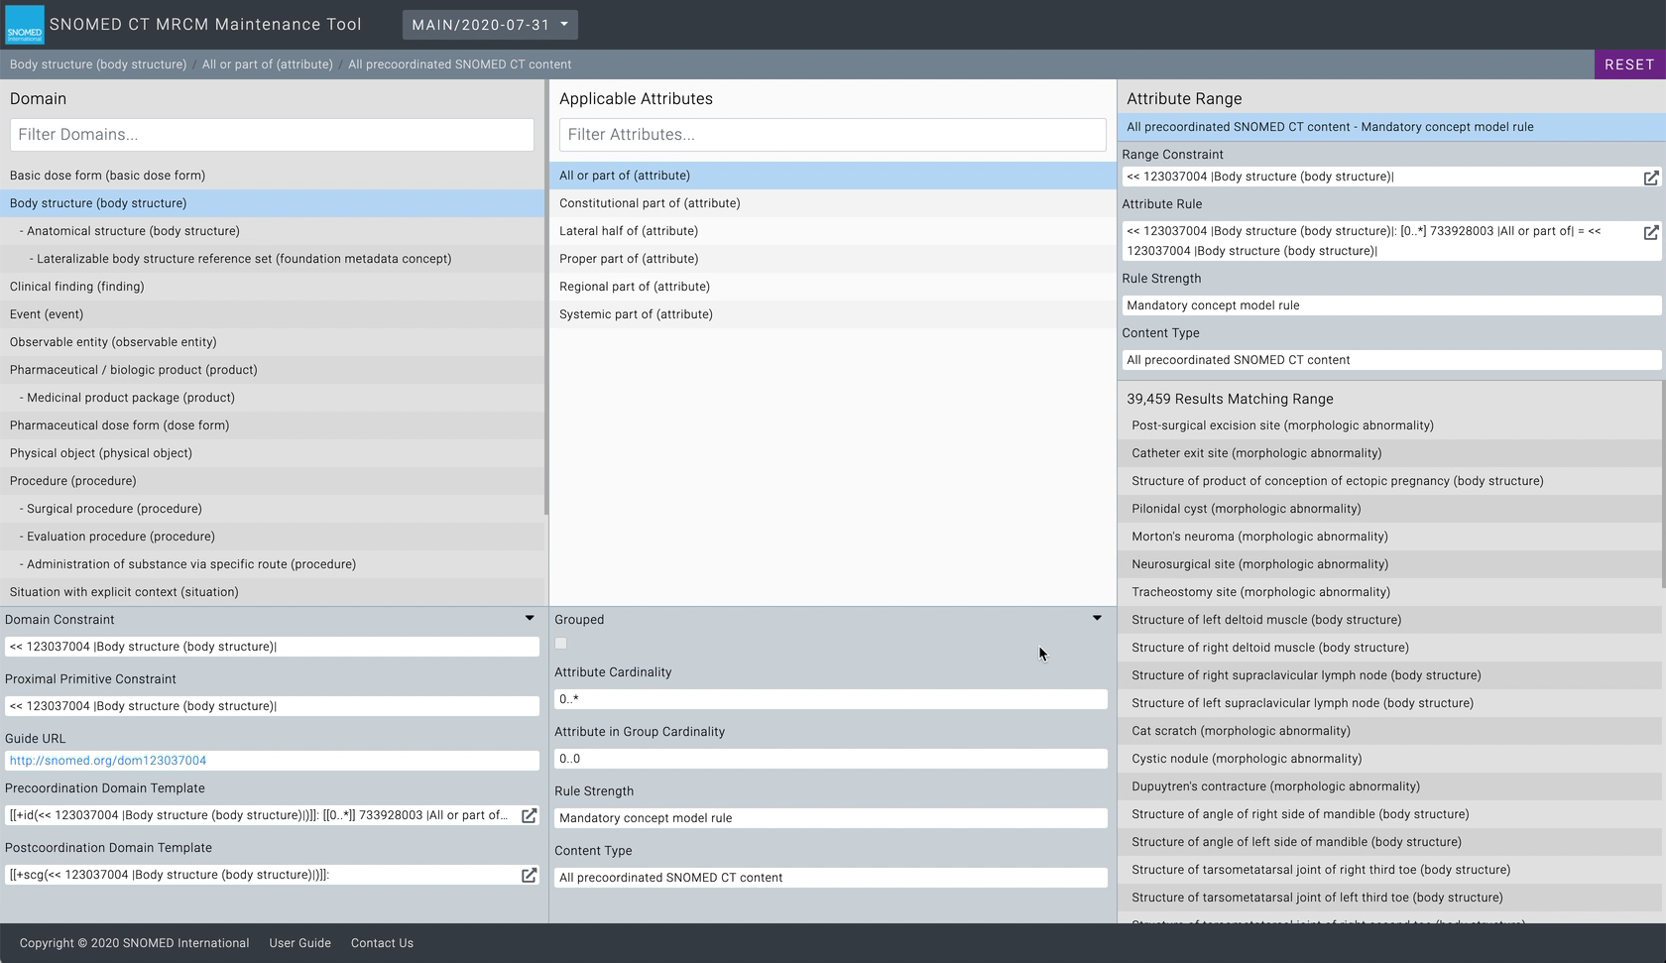Click Catheter exit site result
The width and height of the screenshot is (1666, 963).
1389,453
